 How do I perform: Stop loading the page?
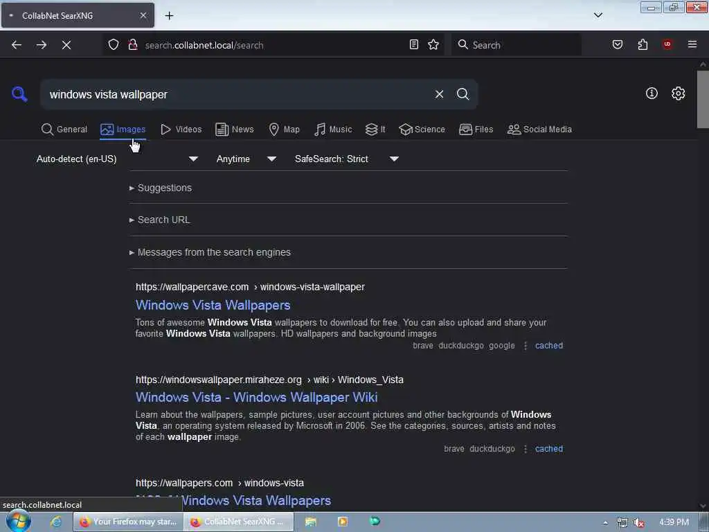[x=66, y=45]
